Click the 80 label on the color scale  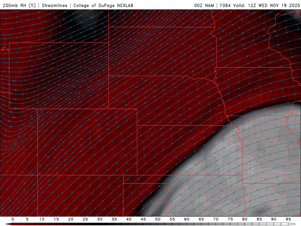[245, 219]
